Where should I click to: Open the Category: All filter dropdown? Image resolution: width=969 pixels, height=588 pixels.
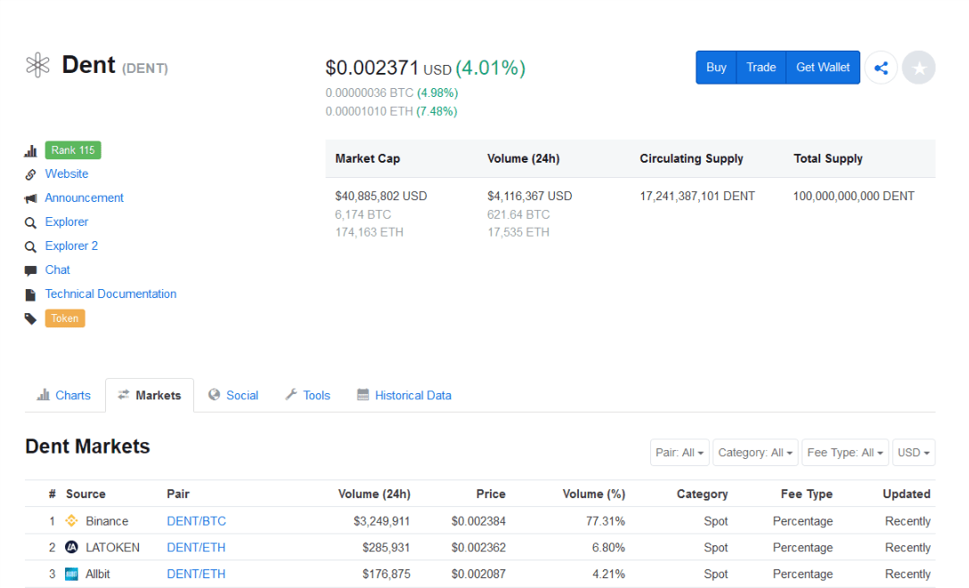(x=755, y=453)
